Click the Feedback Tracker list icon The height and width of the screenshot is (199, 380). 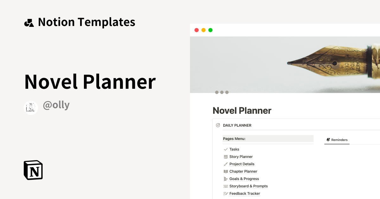pyautogui.click(x=226, y=194)
